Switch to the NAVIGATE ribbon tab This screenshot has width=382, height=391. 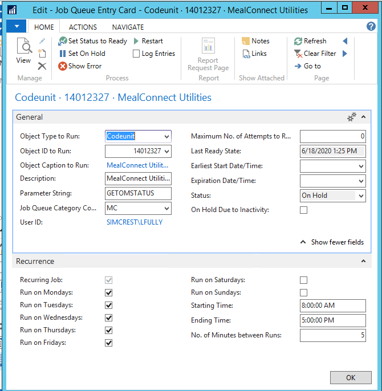click(x=128, y=27)
